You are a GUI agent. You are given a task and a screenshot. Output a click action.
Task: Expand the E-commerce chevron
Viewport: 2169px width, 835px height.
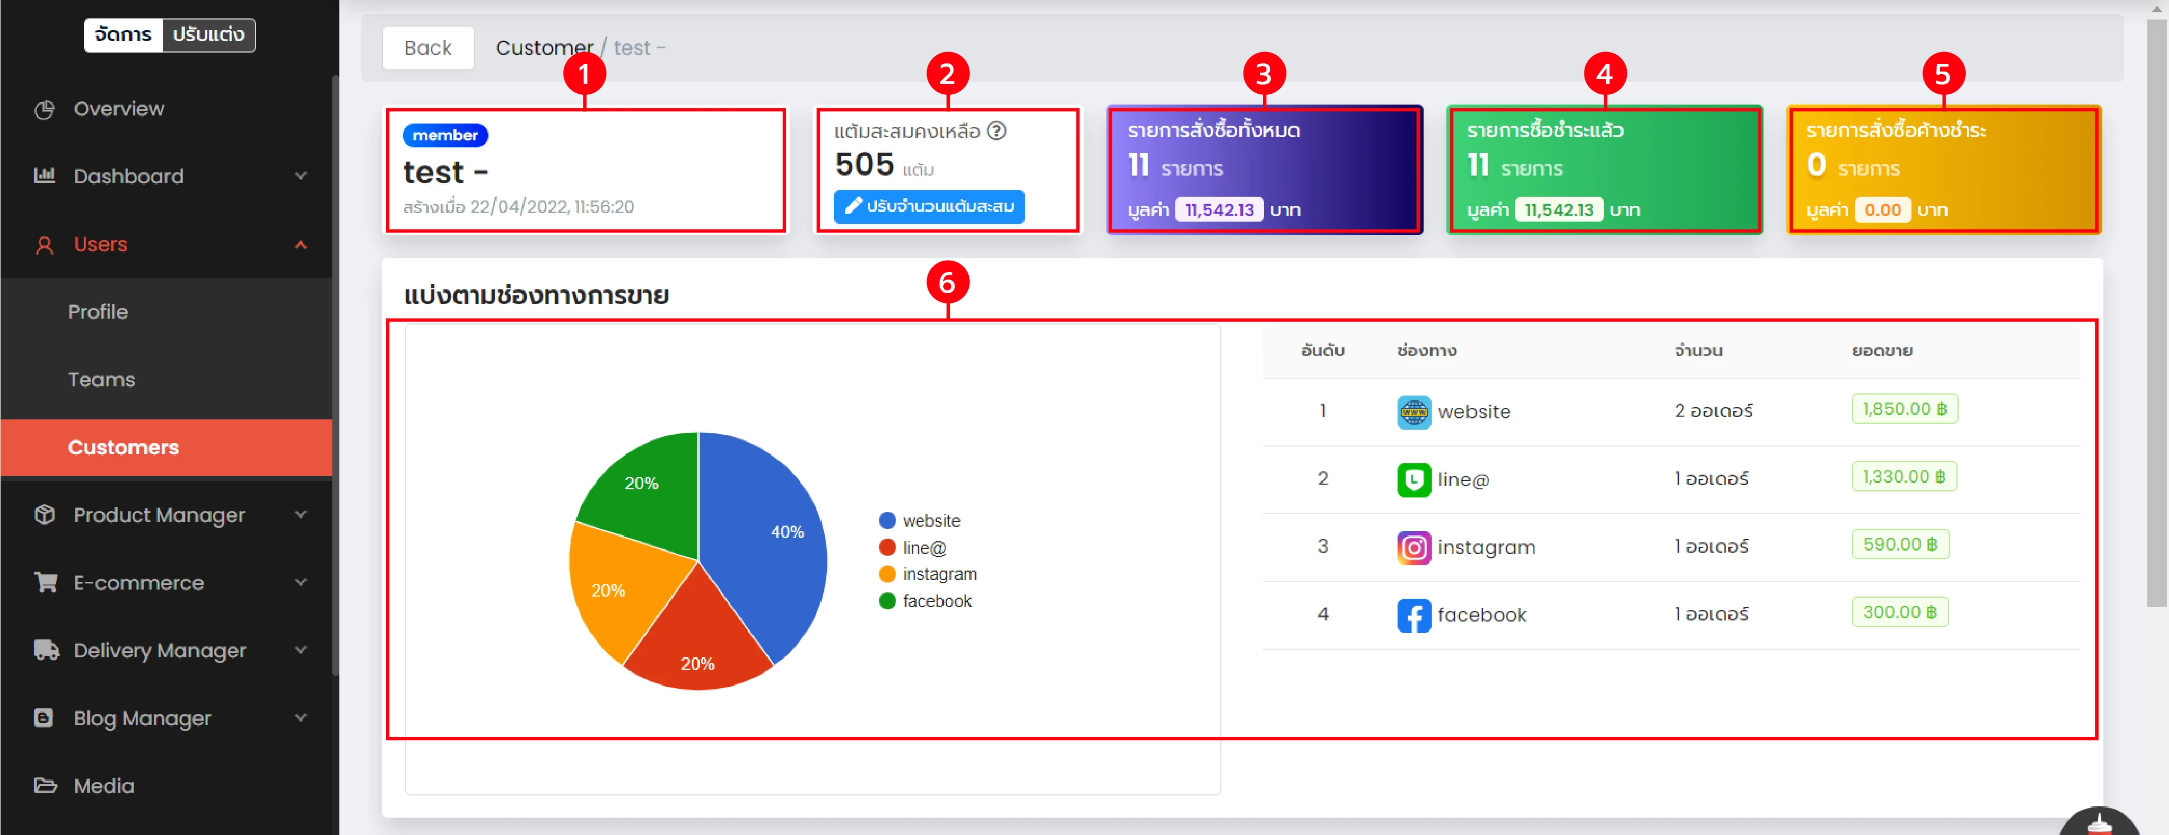click(x=300, y=582)
